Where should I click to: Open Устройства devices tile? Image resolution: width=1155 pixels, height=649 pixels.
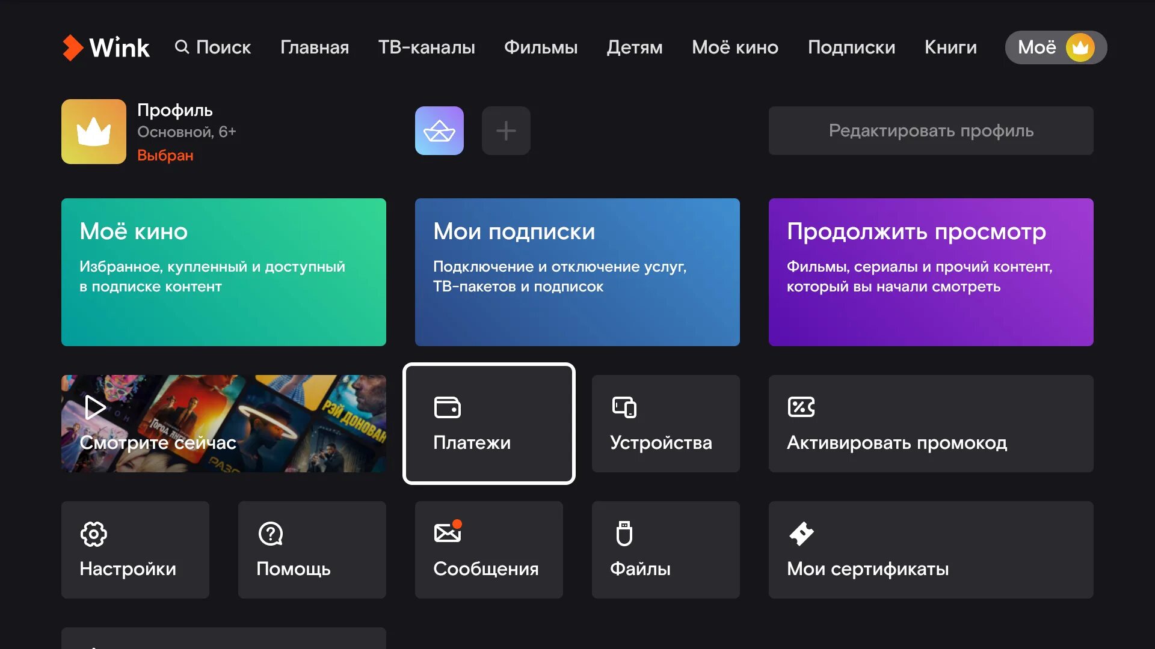(x=665, y=424)
